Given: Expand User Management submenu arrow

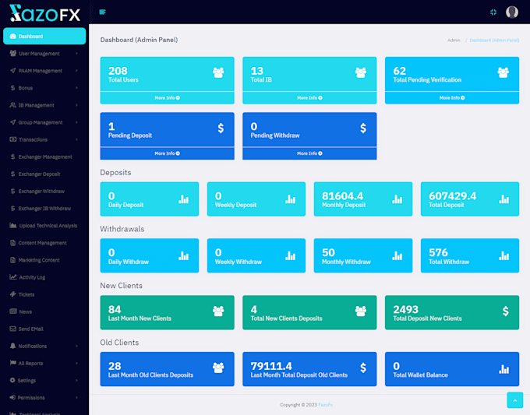Looking at the screenshot, I should 76,54.
